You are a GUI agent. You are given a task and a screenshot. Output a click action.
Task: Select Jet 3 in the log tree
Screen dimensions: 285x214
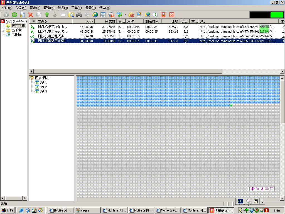43,91
